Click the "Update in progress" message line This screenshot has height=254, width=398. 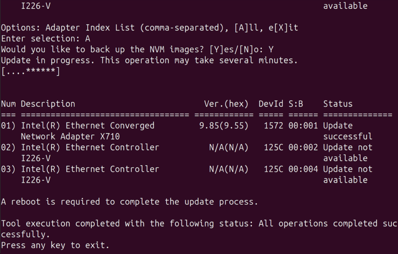pos(149,61)
